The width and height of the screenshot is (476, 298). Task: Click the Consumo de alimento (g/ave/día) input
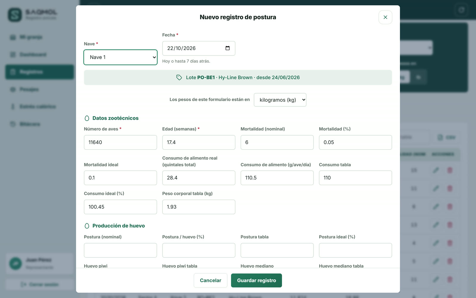(277, 178)
